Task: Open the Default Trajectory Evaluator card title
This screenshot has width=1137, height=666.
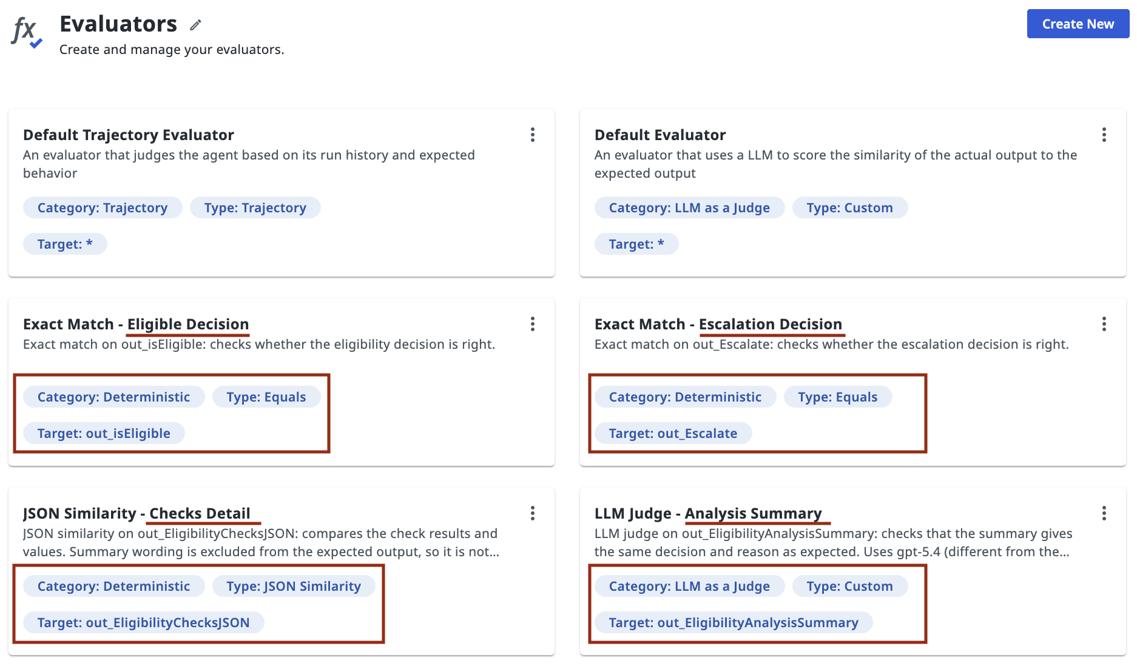Action: tap(129, 135)
